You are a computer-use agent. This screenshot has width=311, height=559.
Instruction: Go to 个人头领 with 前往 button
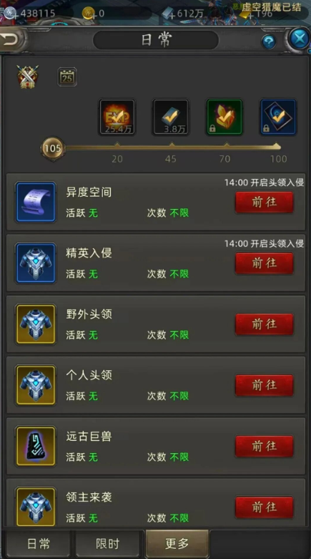[x=265, y=385]
